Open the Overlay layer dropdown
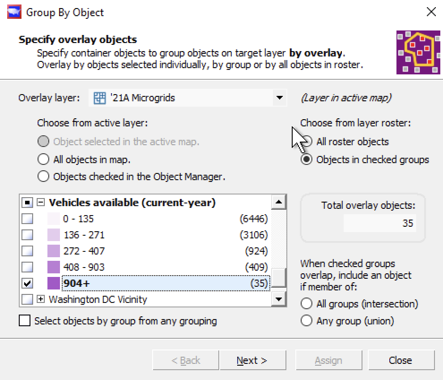 pyautogui.click(x=280, y=98)
